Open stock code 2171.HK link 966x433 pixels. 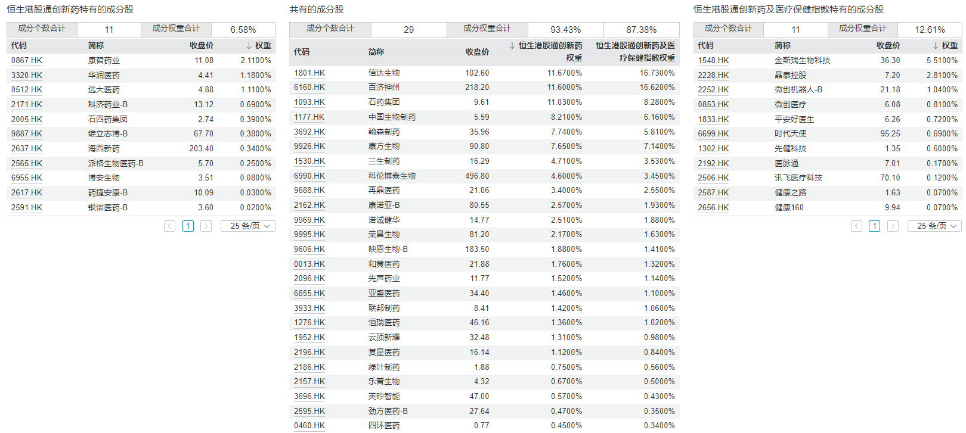point(27,105)
